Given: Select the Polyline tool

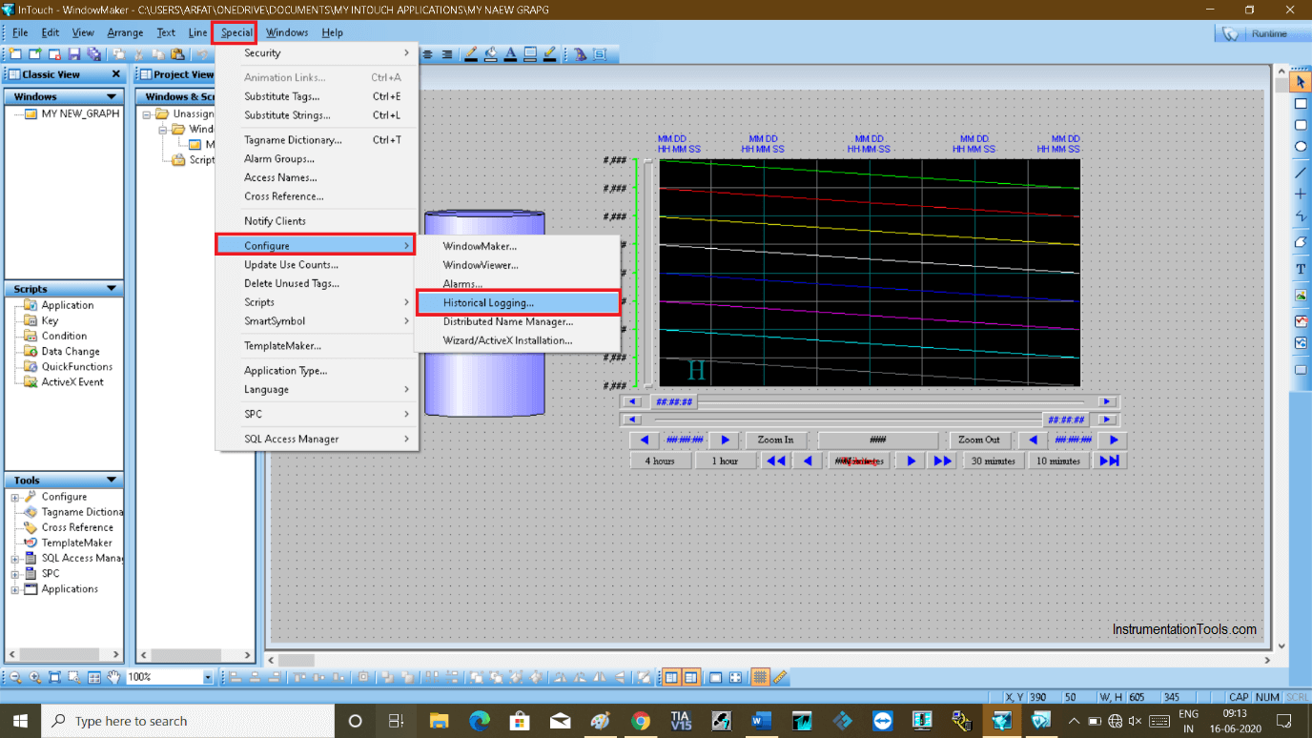Looking at the screenshot, I should pyautogui.click(x=1301, y=216).
